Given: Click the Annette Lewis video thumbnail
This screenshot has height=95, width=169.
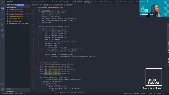Looking at the screenshot, I should (x=154, y=8).
